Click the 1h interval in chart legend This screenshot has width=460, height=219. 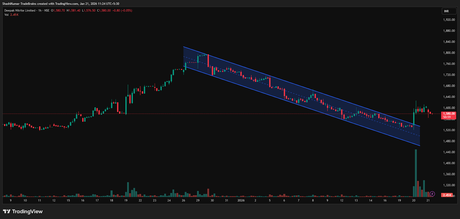(x=40, y=11)
